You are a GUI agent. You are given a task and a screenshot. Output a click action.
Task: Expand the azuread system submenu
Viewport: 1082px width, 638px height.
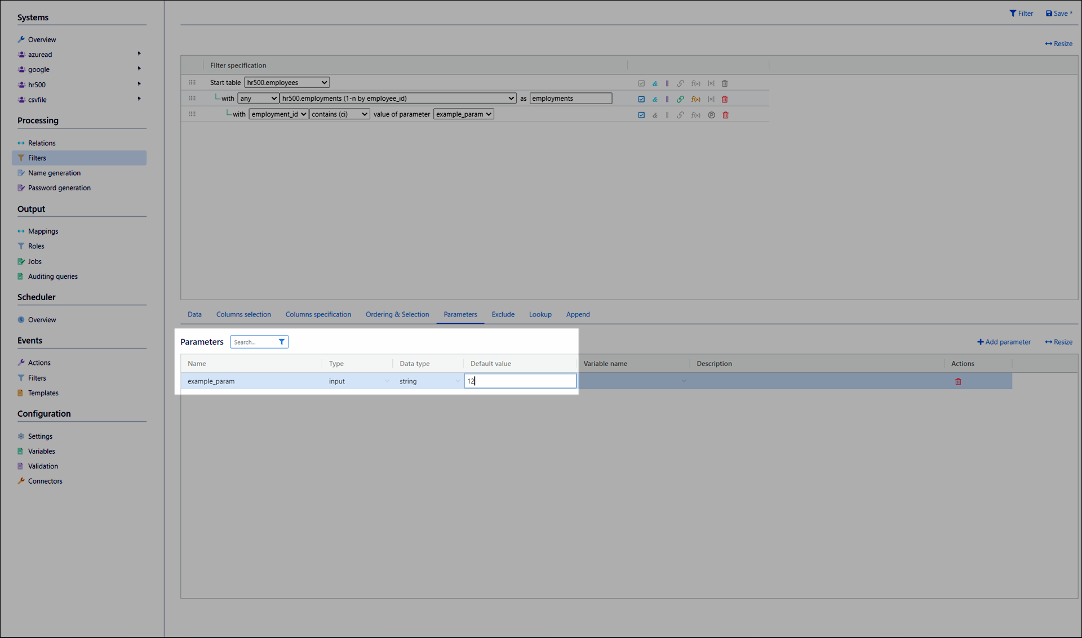click(139, 54)
